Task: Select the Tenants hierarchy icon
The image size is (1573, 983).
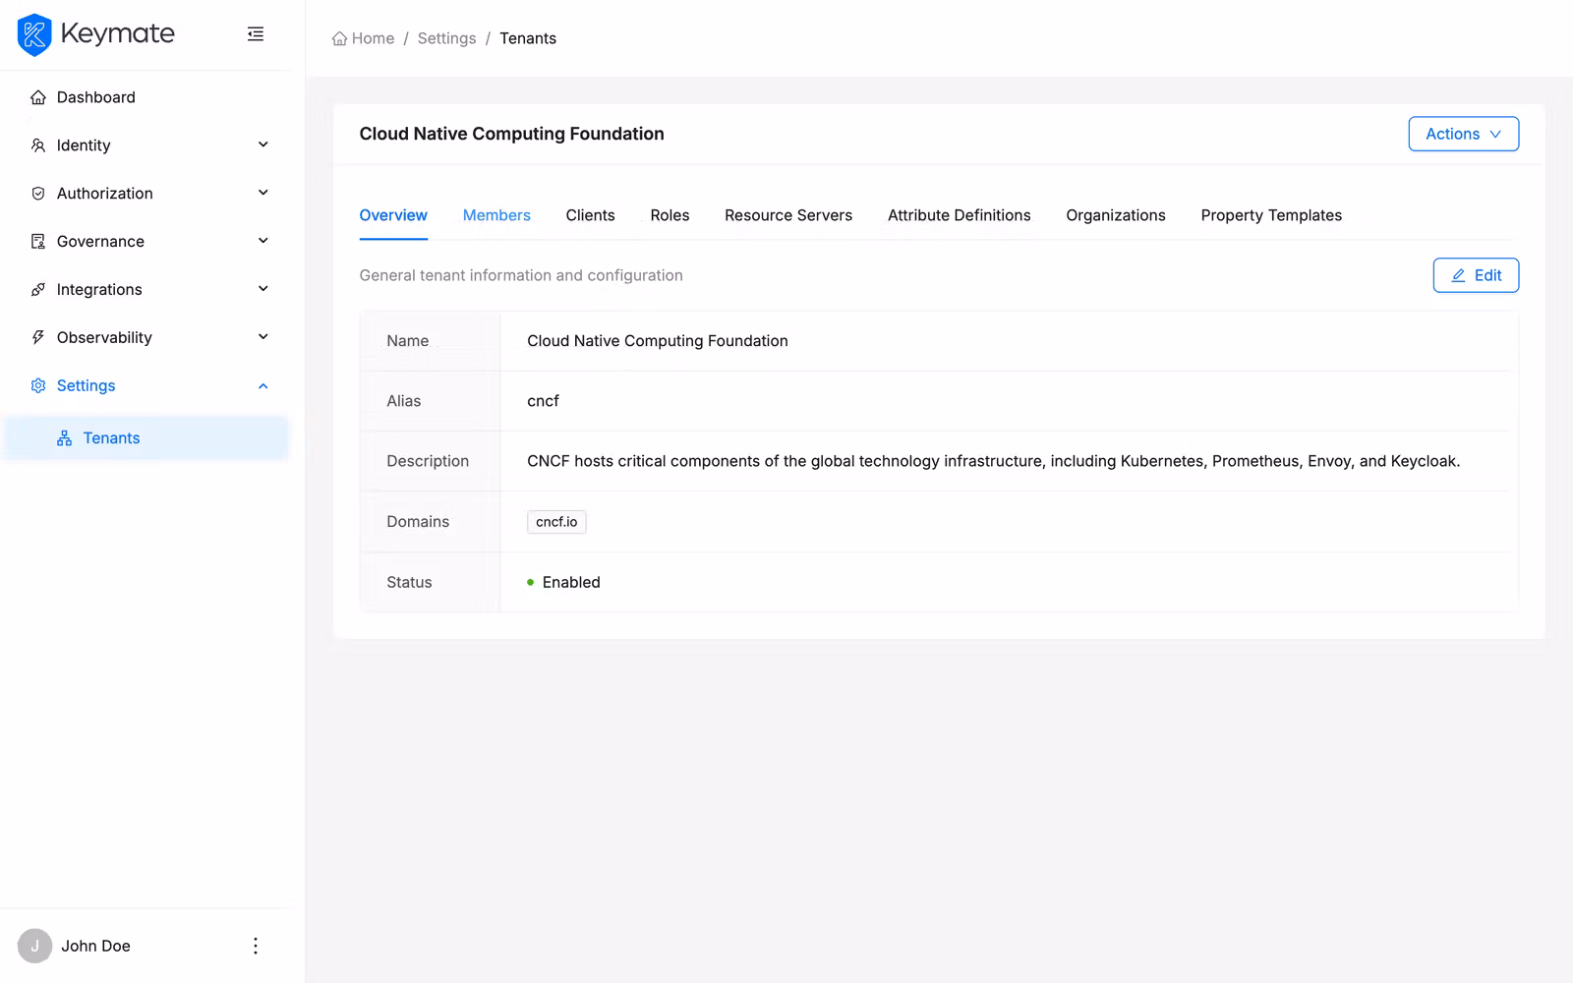Action: pos(65,437)
